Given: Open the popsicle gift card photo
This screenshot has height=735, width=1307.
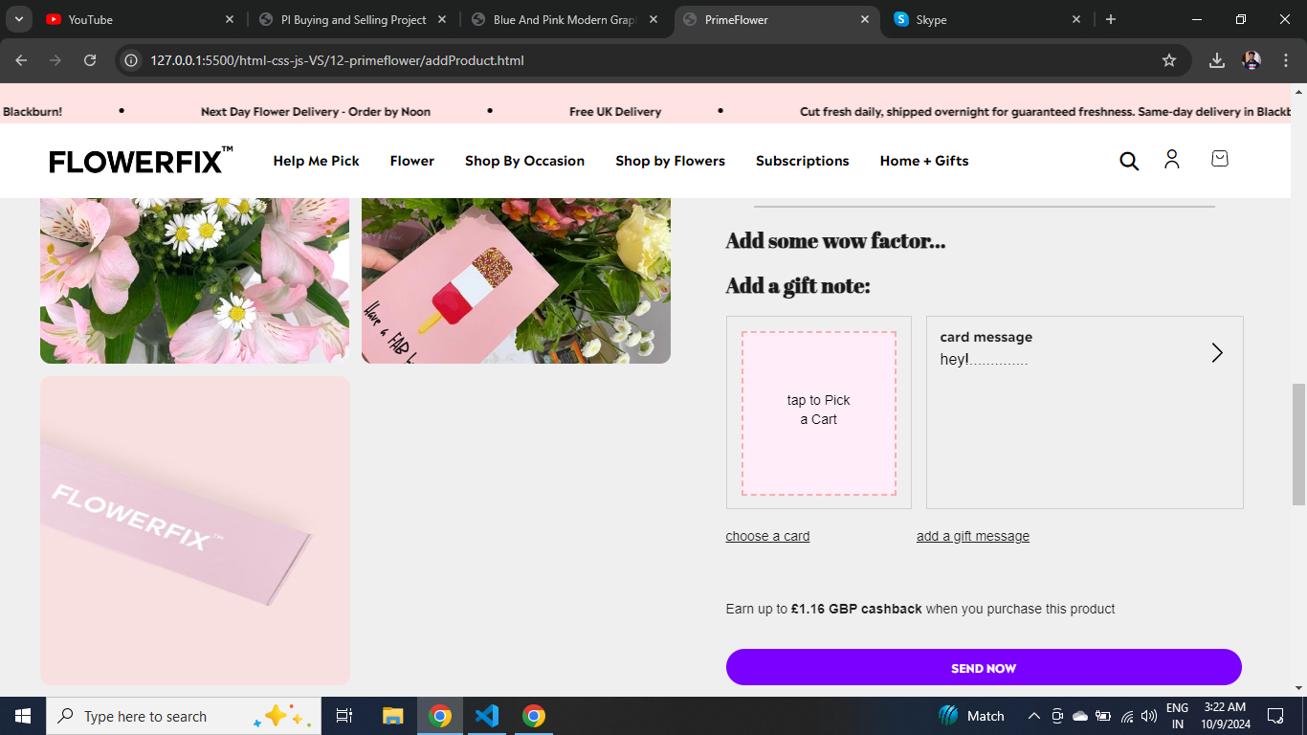Looking at the screenshot, I should [516, 280].
